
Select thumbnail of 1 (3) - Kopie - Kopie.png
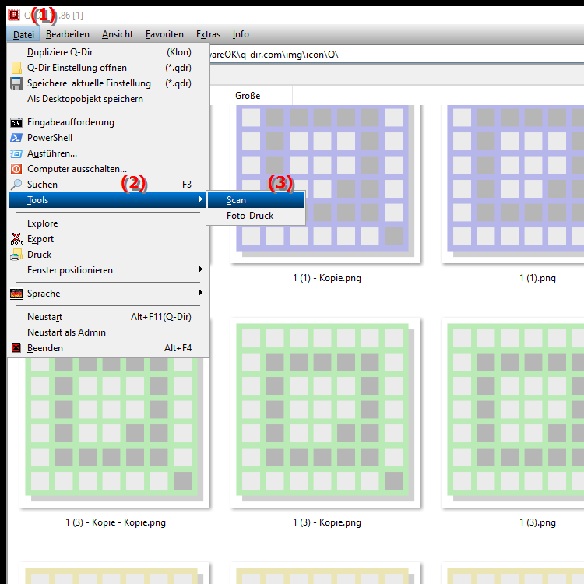pos(114,432)
